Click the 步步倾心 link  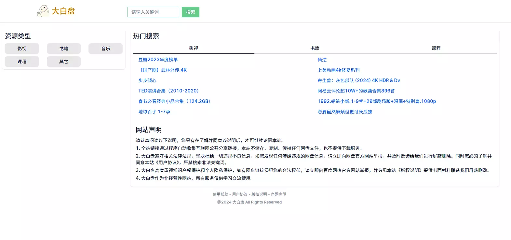pos(147,80)
